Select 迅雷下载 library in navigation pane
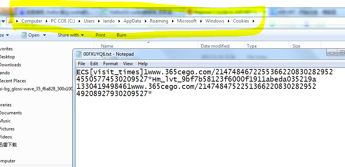Viewport: 345px width, 167px height. [x=8, y=145]
